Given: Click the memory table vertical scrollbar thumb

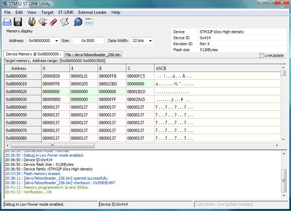Looking at the screenshot, I should (x=283, y=73).
